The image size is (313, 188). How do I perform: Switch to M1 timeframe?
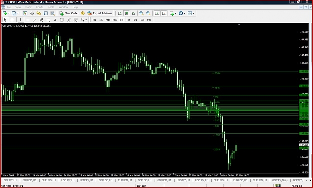[x=94, y=20]
